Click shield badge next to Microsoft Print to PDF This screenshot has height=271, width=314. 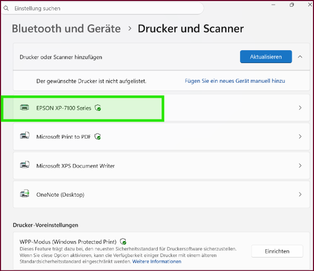pos(98,137)
